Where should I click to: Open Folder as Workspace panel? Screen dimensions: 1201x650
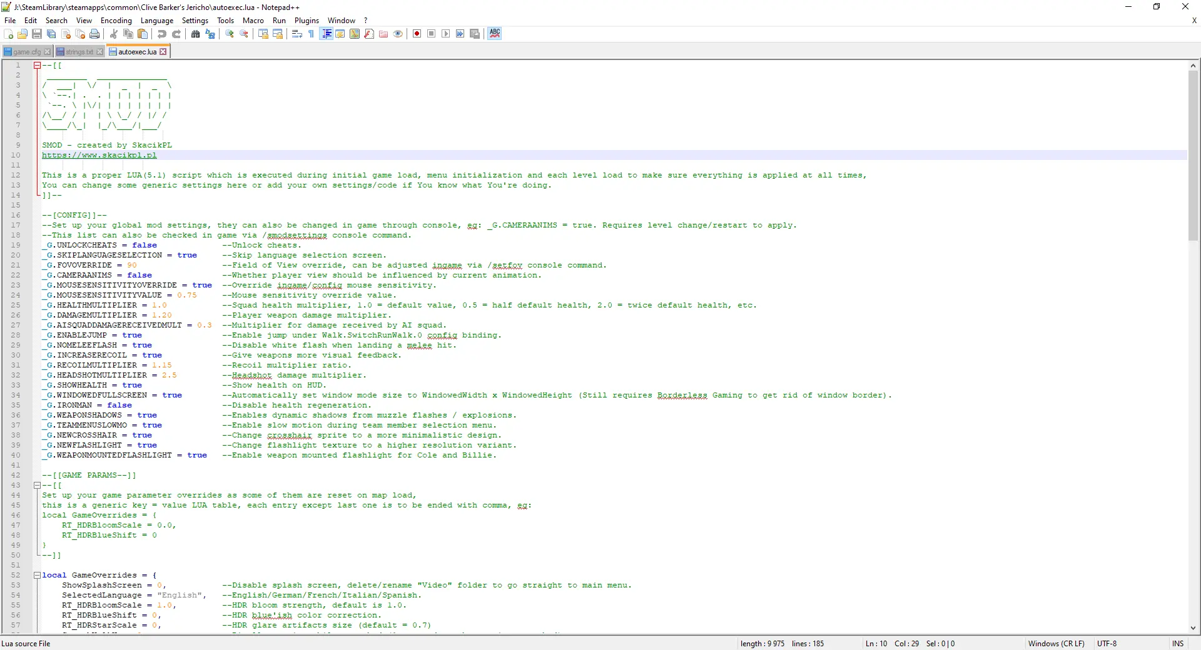(383, 34)
